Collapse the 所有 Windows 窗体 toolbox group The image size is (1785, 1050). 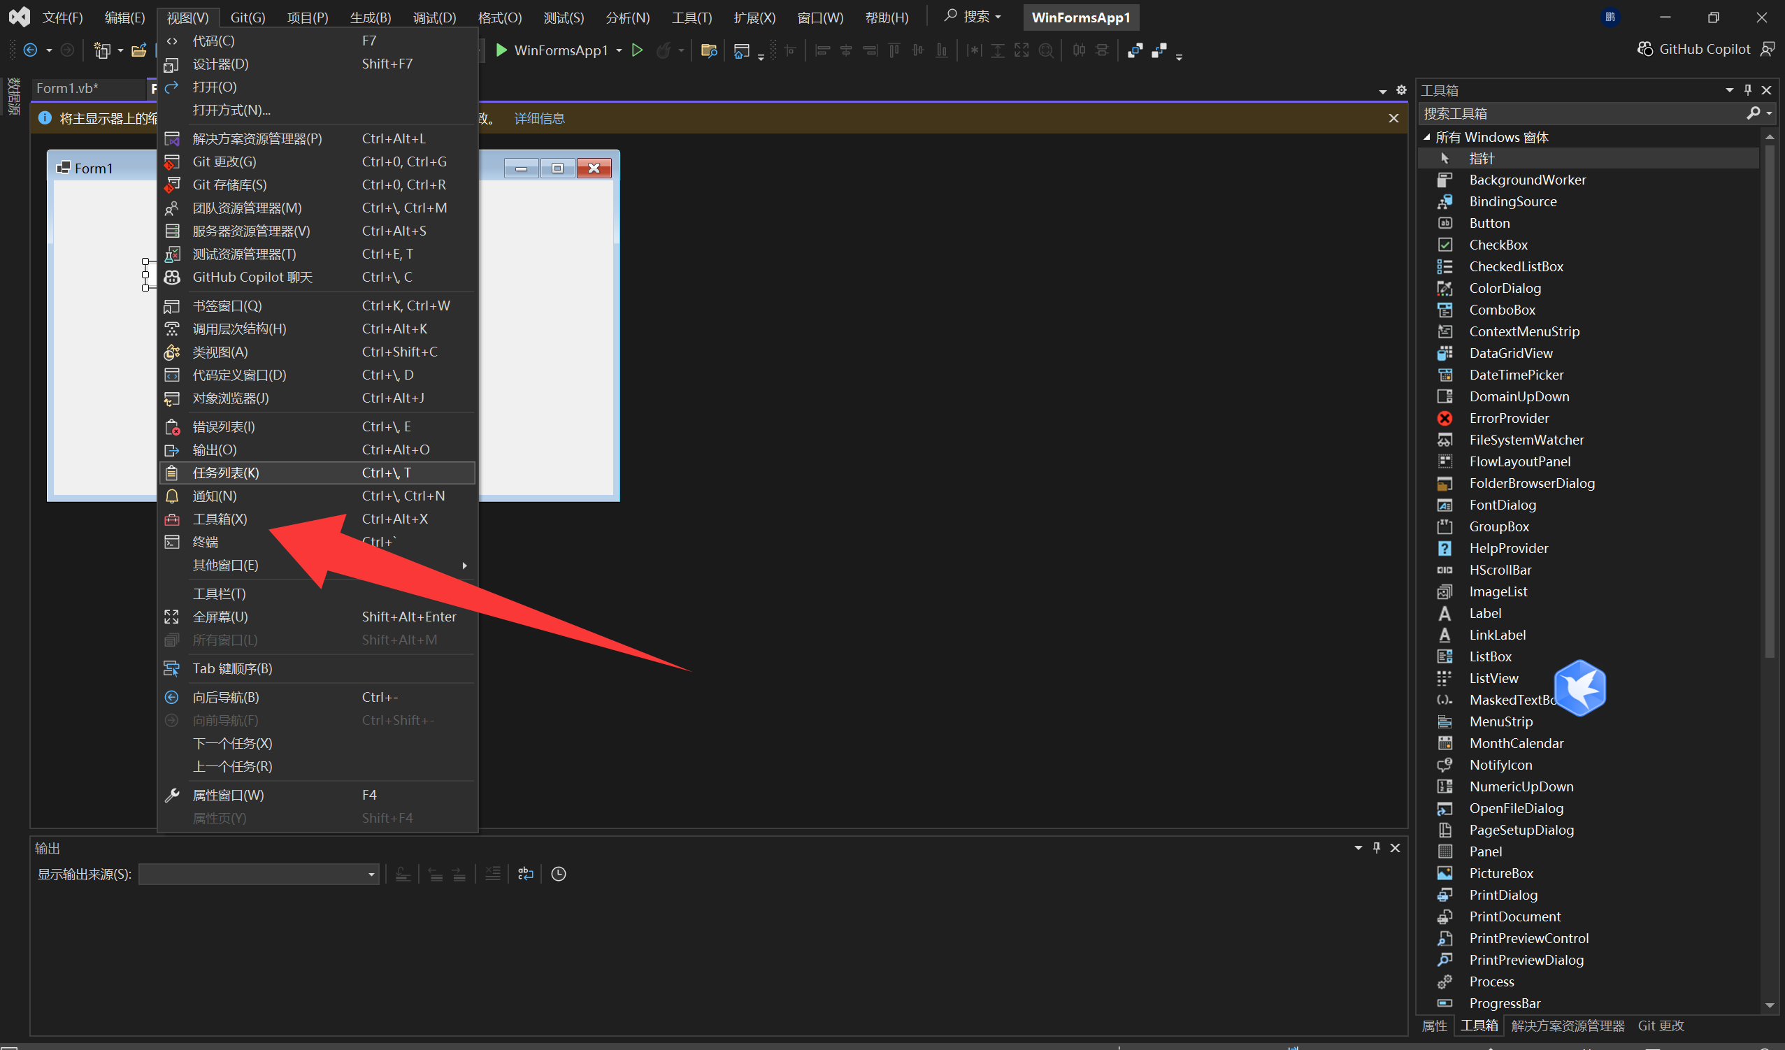pyautogui.click(x=1426, y=137)
